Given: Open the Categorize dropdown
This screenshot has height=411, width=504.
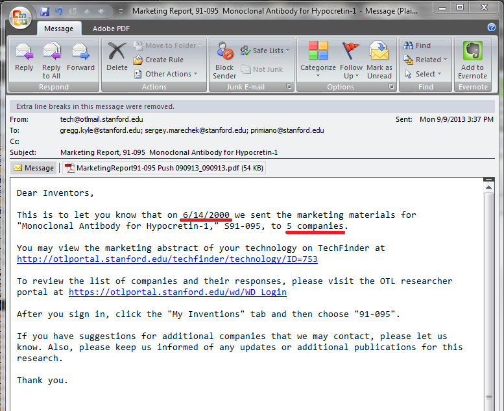Looking at the screenshot, I should point(318,59).
